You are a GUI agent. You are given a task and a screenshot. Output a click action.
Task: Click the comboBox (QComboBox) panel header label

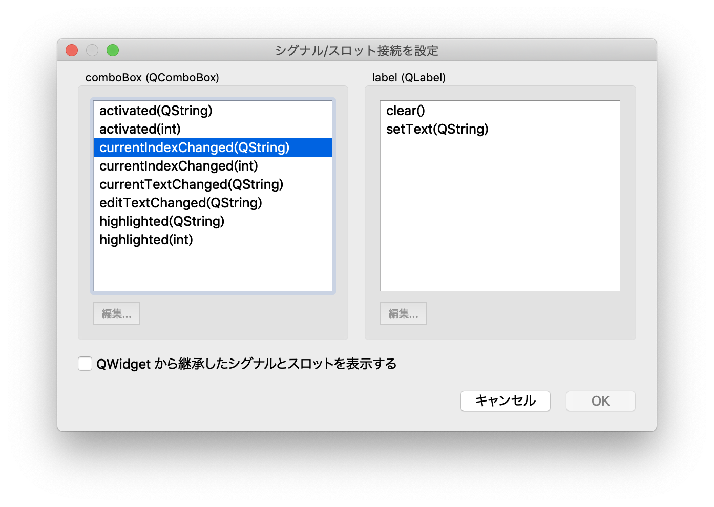(x=152, y=77)
